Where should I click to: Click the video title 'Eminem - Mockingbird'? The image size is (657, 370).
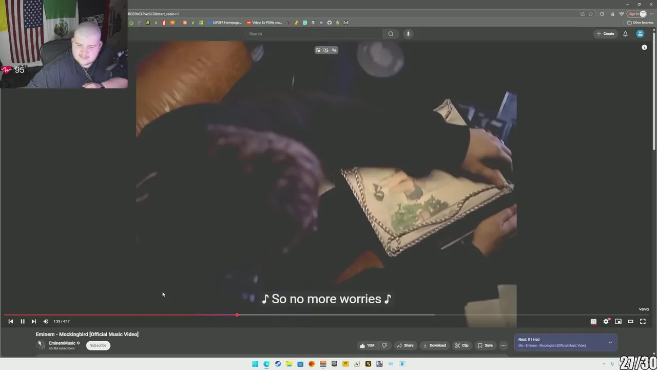pos(87,334)
